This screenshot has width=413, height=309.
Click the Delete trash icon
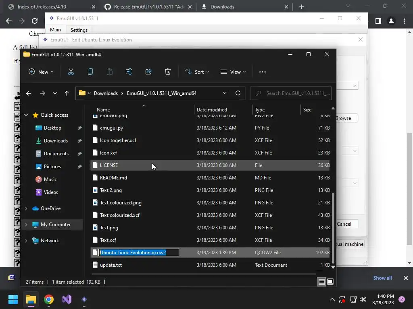coord(168,72)
